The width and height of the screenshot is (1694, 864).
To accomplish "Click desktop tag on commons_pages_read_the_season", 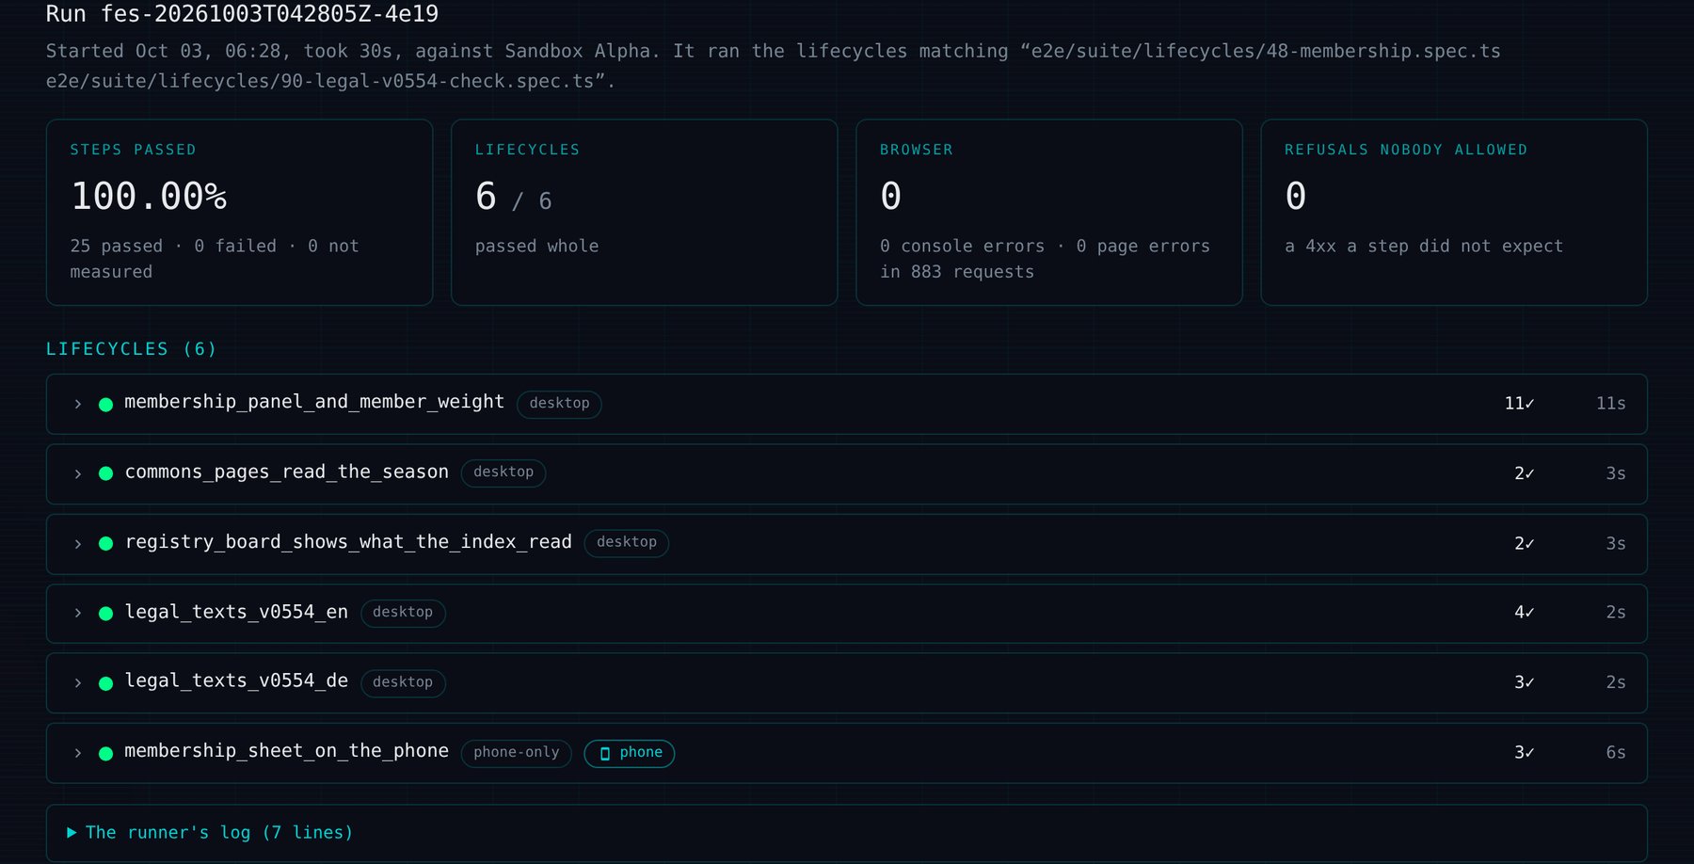I will click(503, 472).
